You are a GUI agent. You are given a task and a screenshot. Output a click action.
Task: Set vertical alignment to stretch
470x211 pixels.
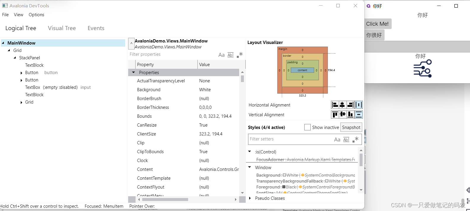point(358,115)
